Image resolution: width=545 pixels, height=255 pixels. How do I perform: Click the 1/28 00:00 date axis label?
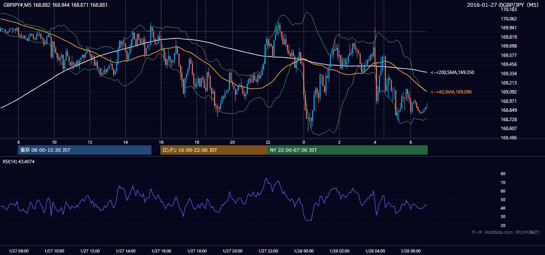coord(304,251)
